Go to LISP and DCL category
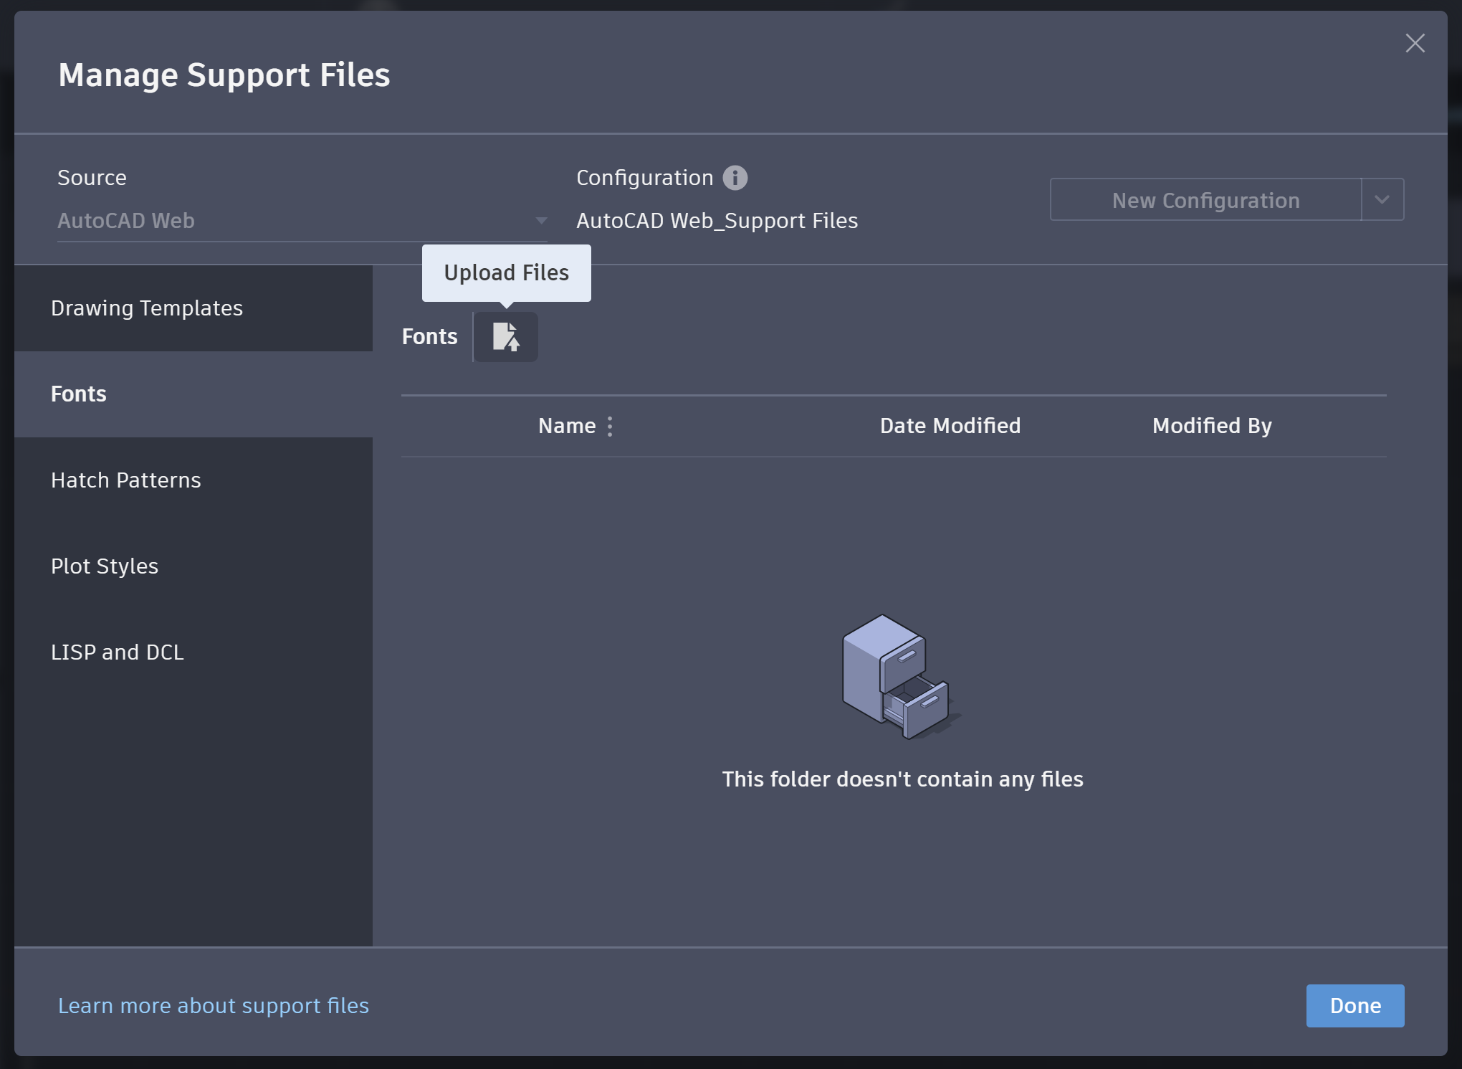 [118, 652]
